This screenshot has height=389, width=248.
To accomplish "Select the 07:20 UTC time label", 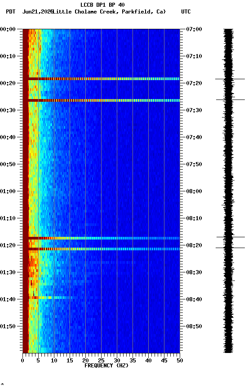I will [x=194, y=83].
